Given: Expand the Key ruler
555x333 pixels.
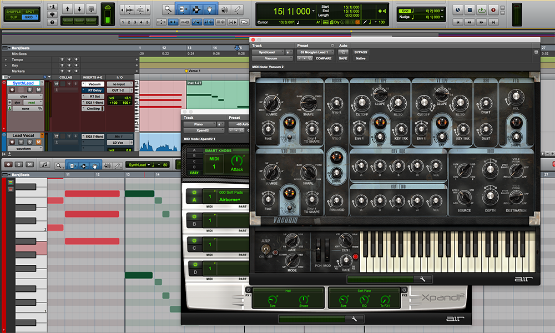Looking at the screenshot, I should (6, 65).
